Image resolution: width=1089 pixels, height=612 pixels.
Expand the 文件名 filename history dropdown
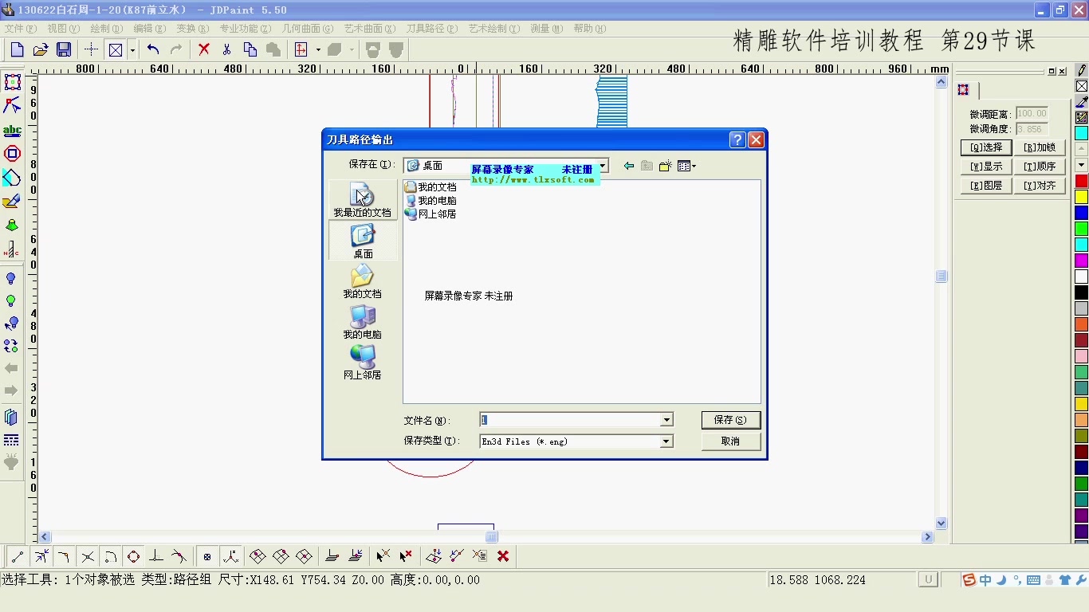coord(666,419)
